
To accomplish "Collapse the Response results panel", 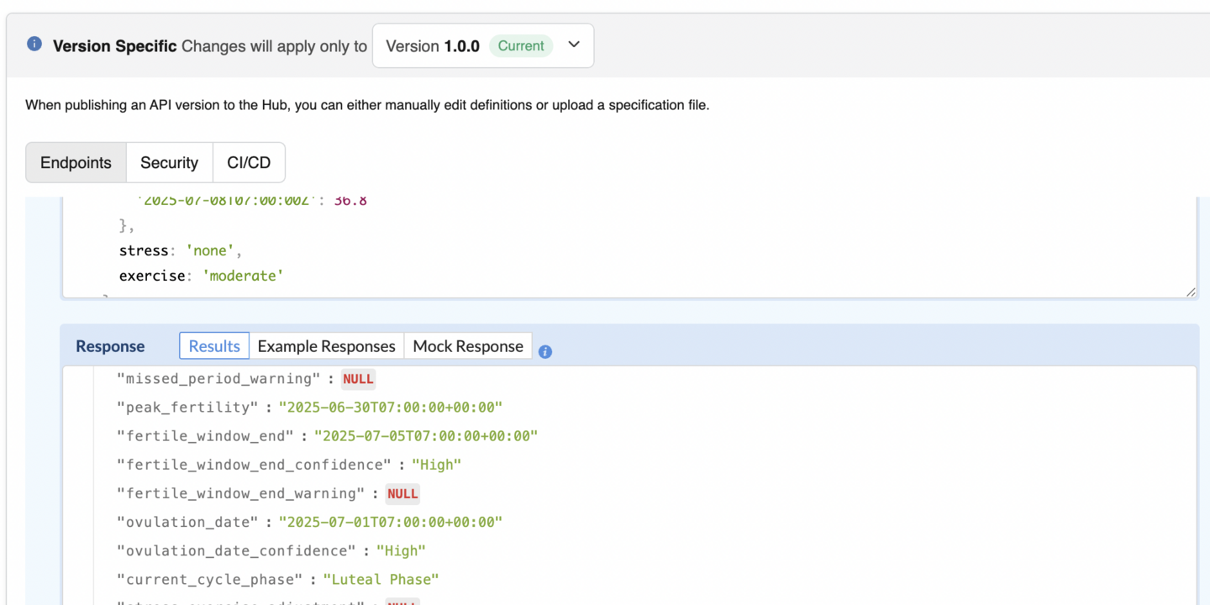I will [x=110, y=345].
